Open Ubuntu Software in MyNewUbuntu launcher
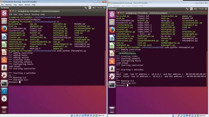Viewport: 209px width, 117px height. [4, 60]
